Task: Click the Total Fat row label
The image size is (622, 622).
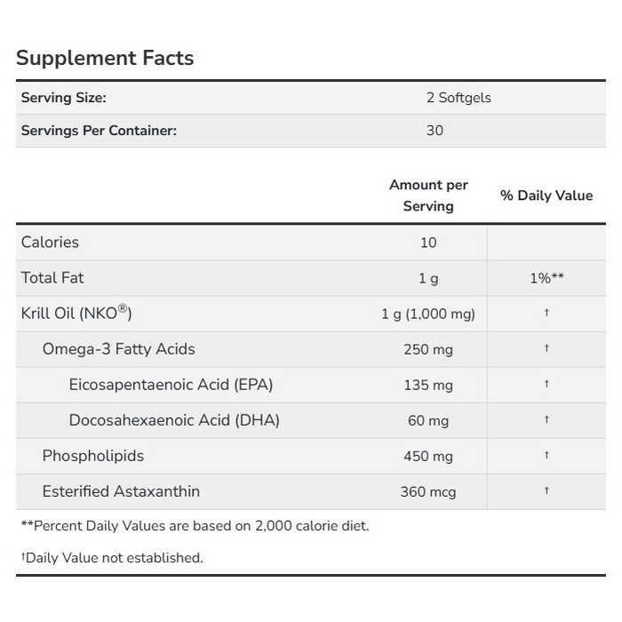Action: (x=52, y=278)
